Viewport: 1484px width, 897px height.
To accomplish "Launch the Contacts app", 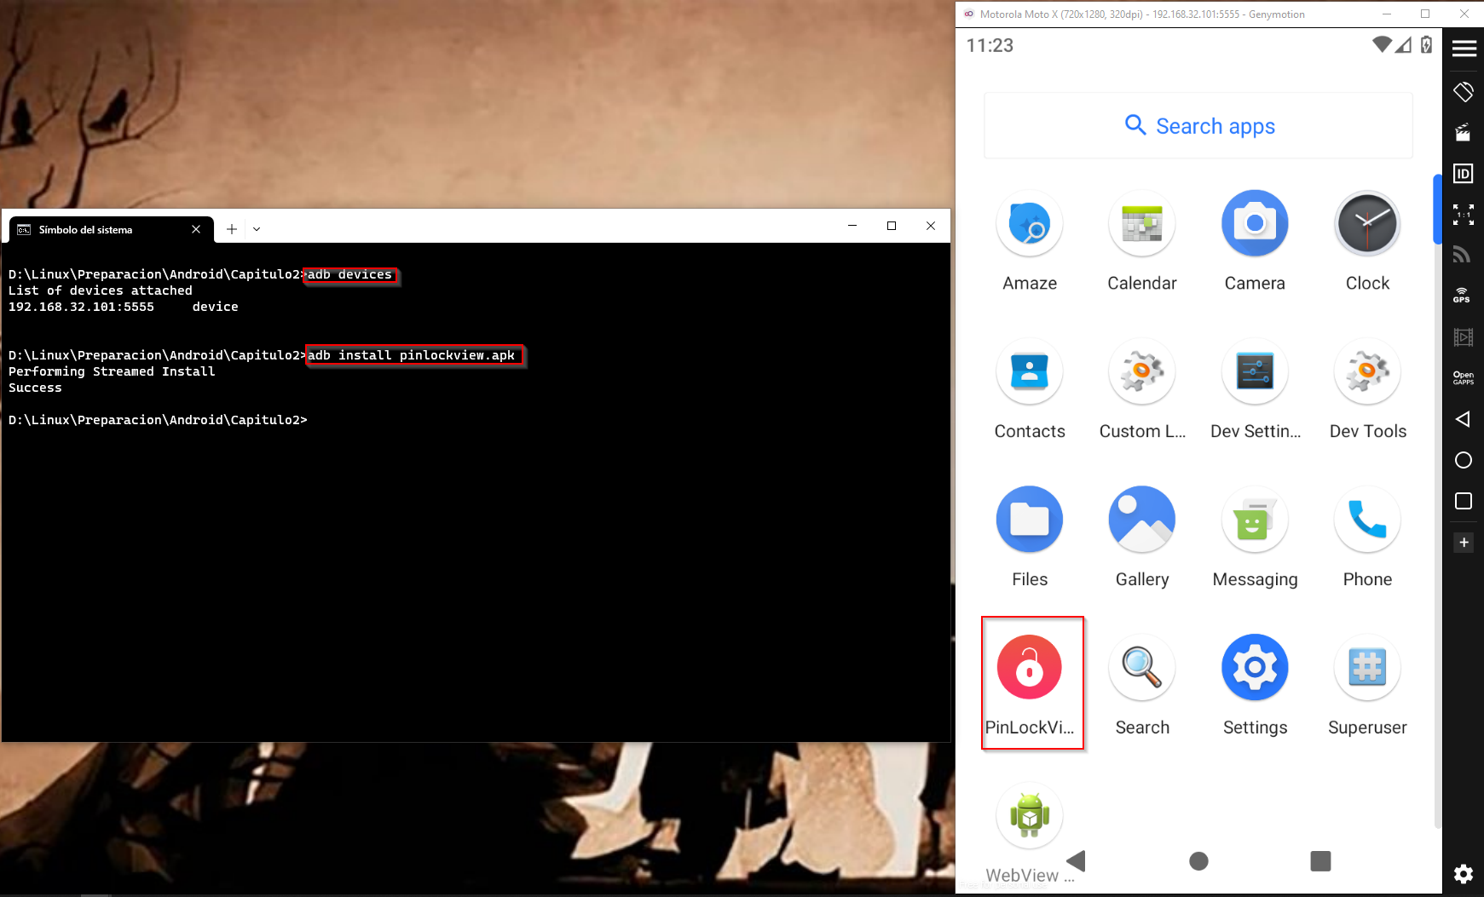I will tap(1030, 372).
